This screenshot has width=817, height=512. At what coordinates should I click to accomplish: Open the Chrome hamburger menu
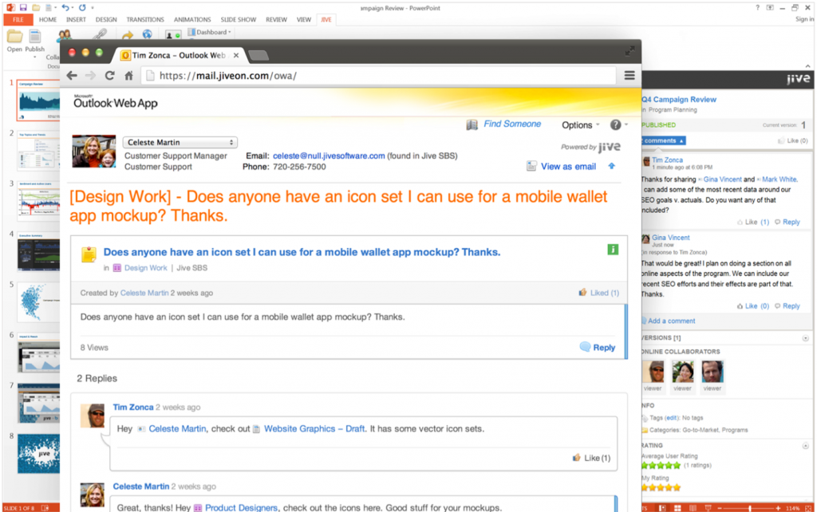coord(630,76)
